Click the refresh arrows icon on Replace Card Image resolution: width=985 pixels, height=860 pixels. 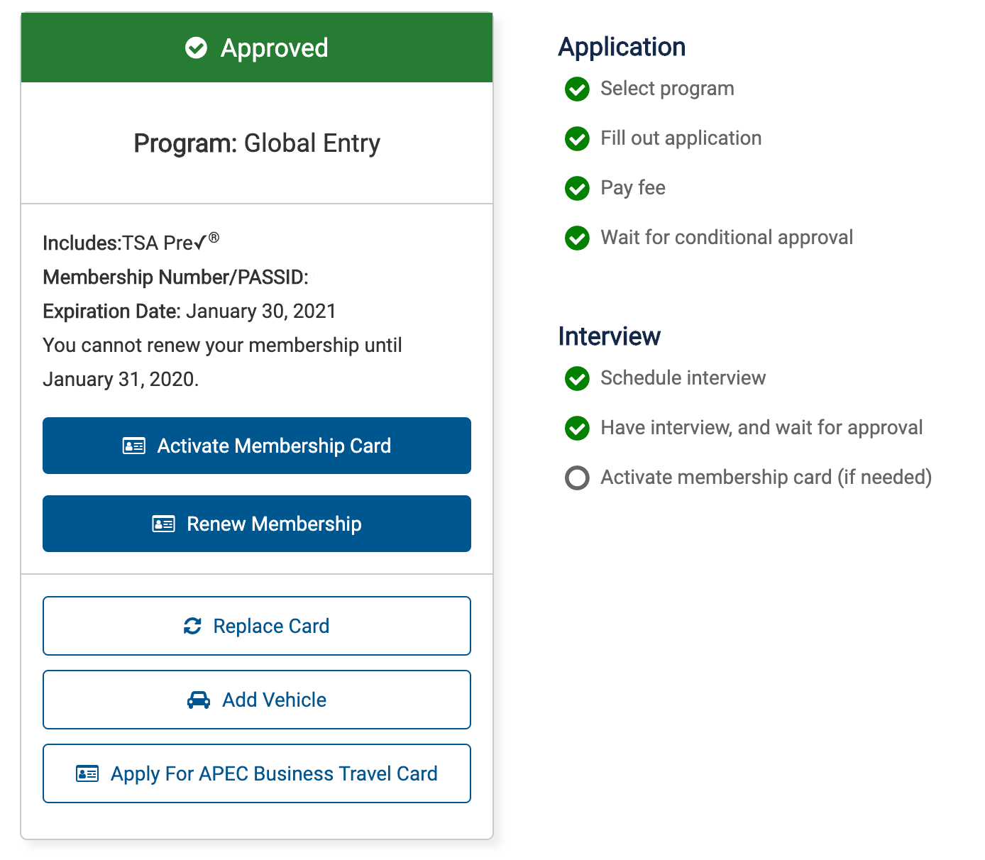point(192,626)
